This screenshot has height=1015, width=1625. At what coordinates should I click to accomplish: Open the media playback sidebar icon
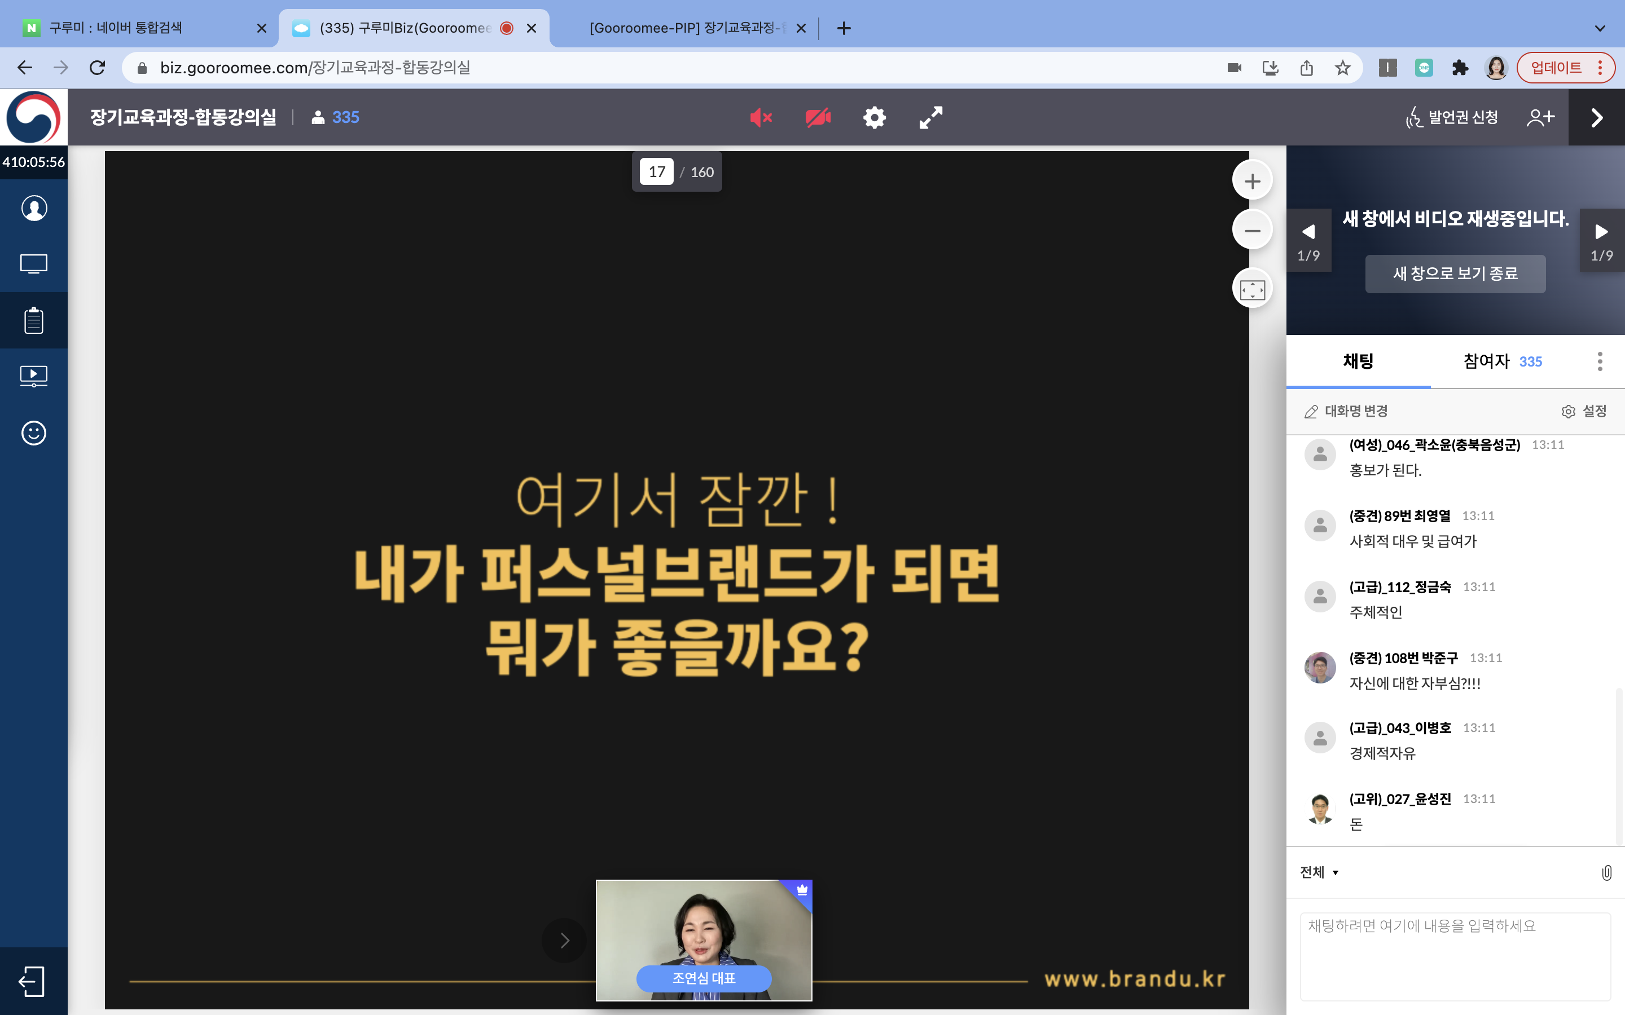(x=34, y=376)
